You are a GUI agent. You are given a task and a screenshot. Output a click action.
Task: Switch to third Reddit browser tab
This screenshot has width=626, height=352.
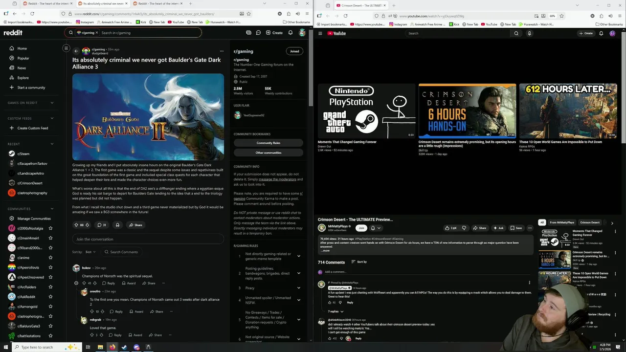click(158, 3)
